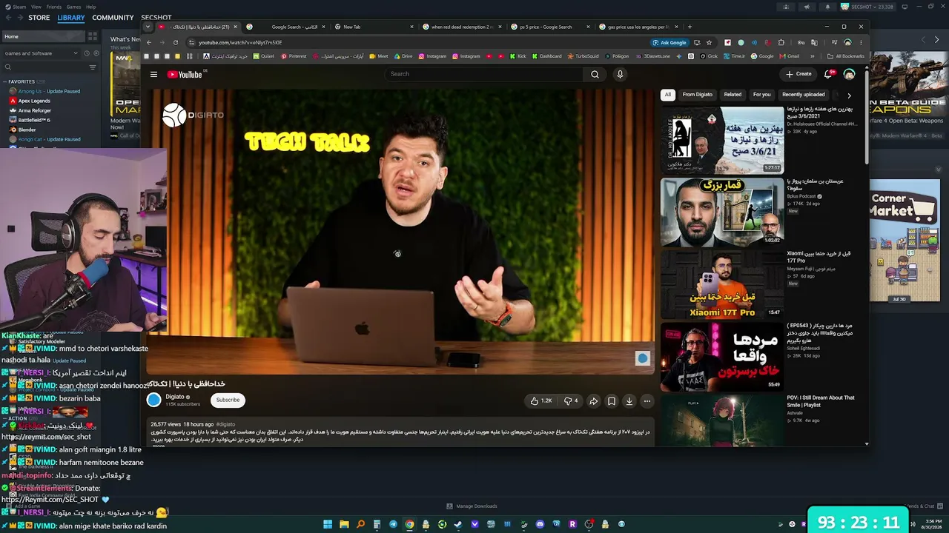Viewport: 949px width, 533px height.
Task: Select Apex Legends in Steam library
Action: (x=34, y=101)
